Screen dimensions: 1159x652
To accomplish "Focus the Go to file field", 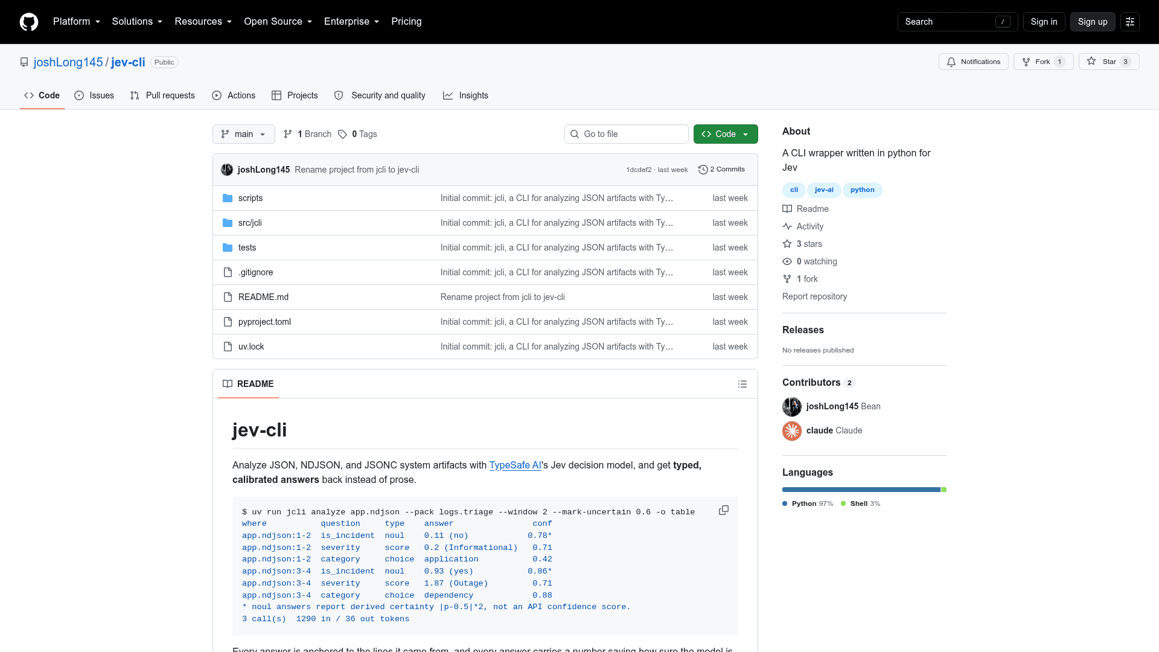I will [627, 134].
